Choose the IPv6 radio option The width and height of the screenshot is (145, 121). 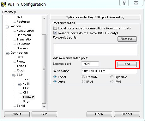(x=112, y=82)
